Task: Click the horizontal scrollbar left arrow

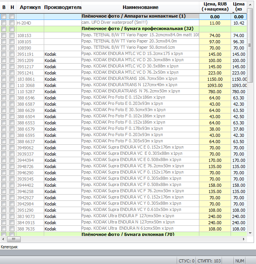Action: (x=3, y=239)
